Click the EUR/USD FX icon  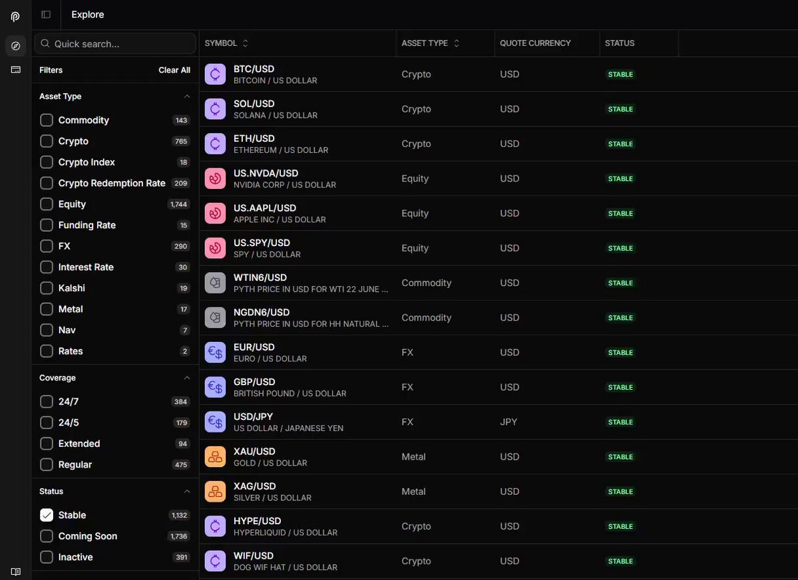click(215, 352)
